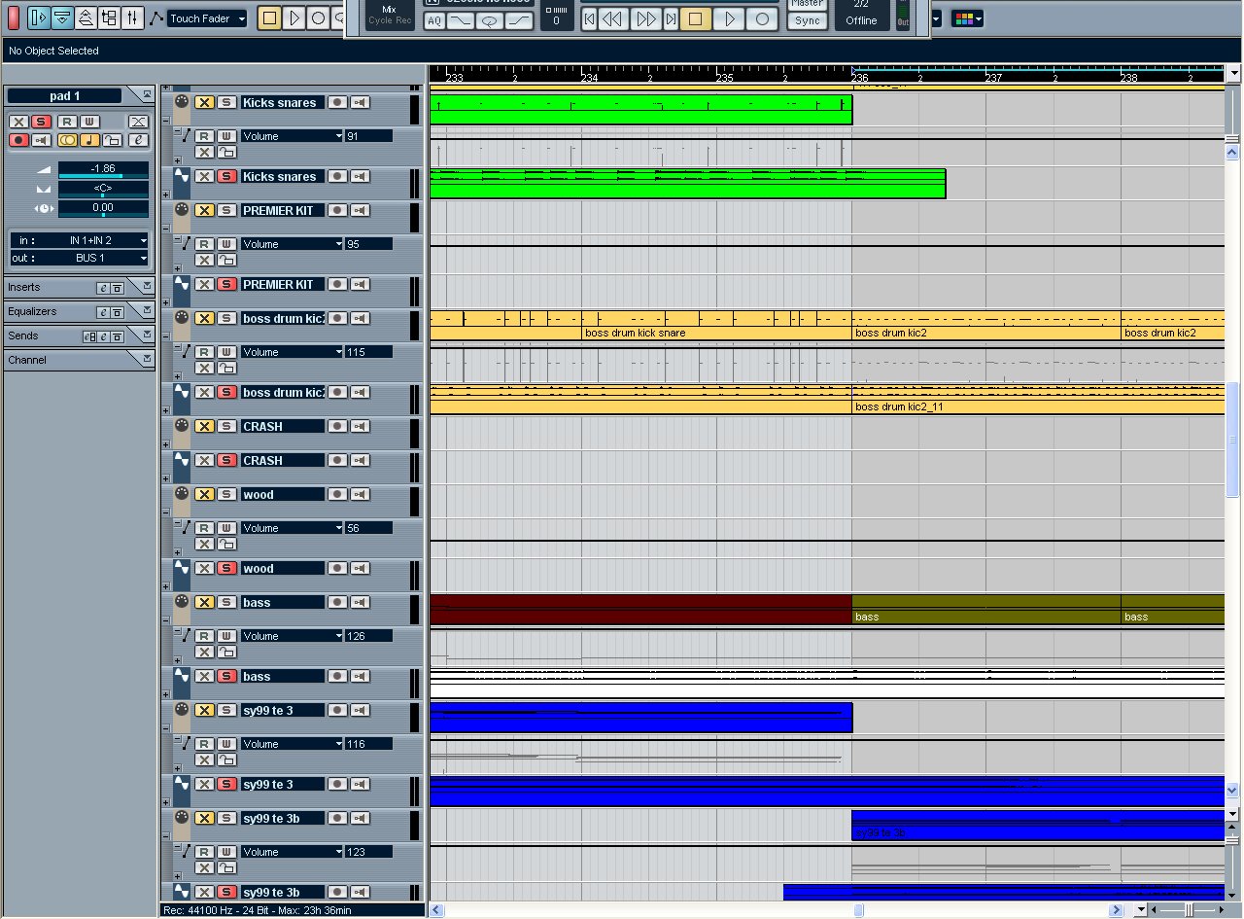The width and height of the screenshot is (1244, 919).
Task: Click the Show Inspector toolbar icon
Action: pos(39,18)
